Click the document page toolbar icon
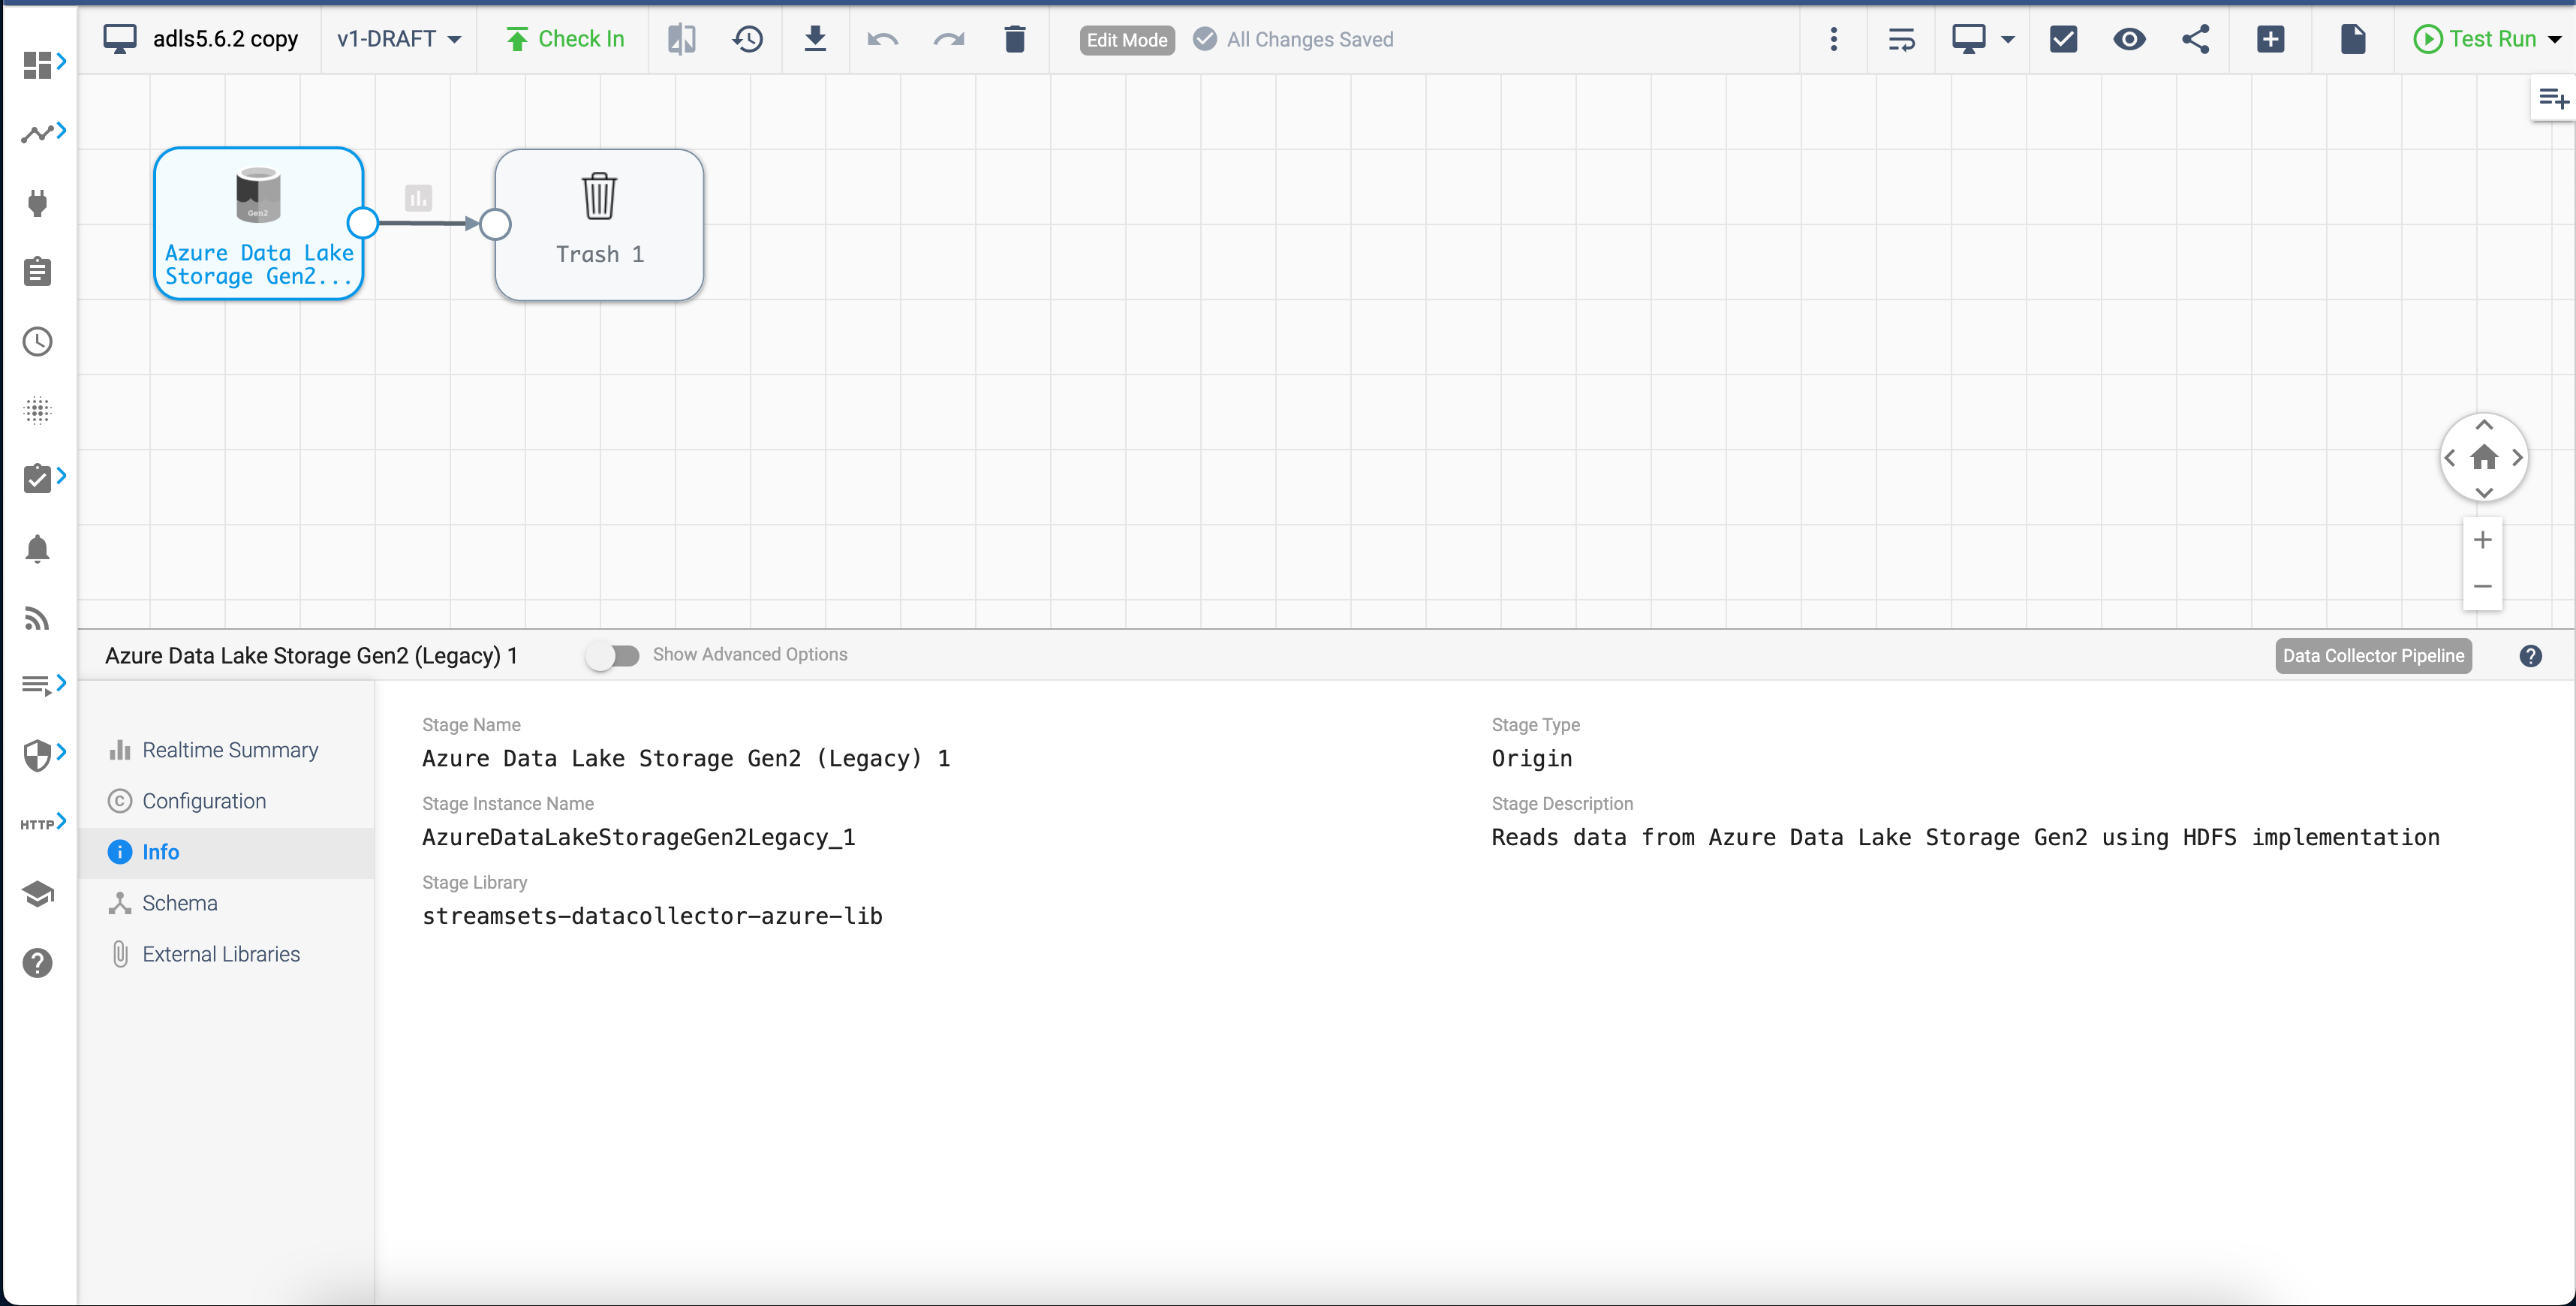Image resolution: width=2576 pixels, height=1306 pixels. [2353, 39]
